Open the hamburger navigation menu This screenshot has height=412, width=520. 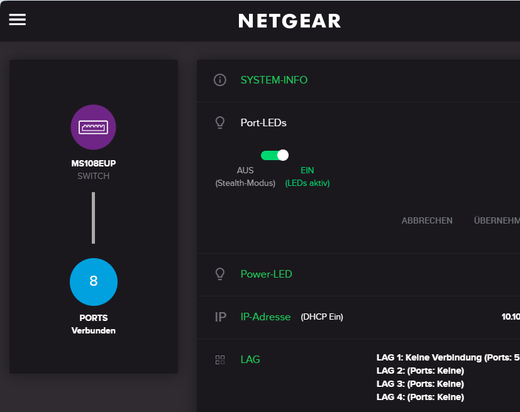(x=17, y=19)
